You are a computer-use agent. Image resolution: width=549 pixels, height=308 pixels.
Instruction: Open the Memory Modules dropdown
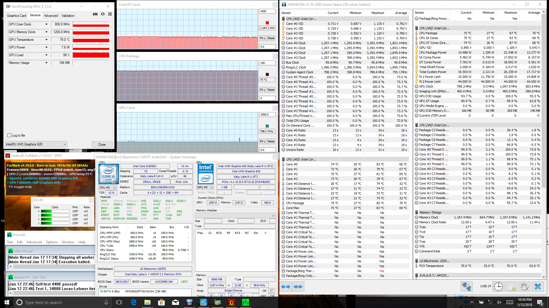(x=235, y=215)
